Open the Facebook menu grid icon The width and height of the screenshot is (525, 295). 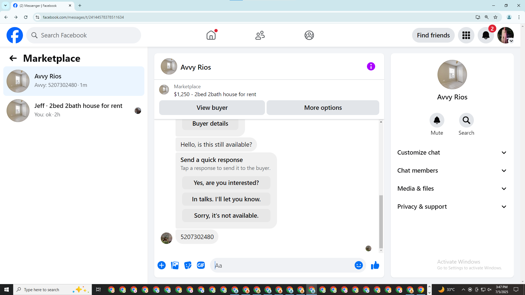[x=466, y=35]
